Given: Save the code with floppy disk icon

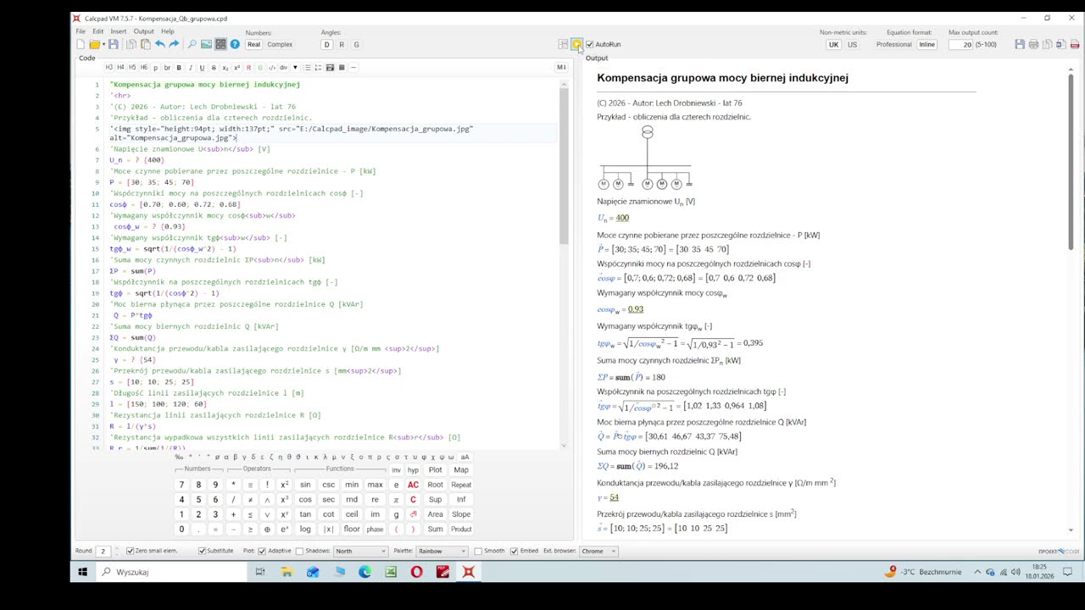Looking at the screenshot, I should point(114,44).
